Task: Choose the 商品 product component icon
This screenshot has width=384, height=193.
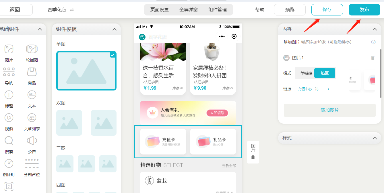Action: 32,72
